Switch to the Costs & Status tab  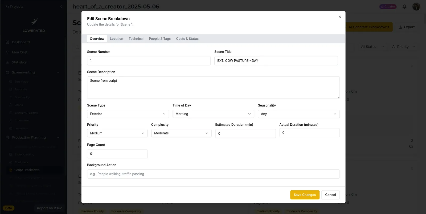[187, 39]
